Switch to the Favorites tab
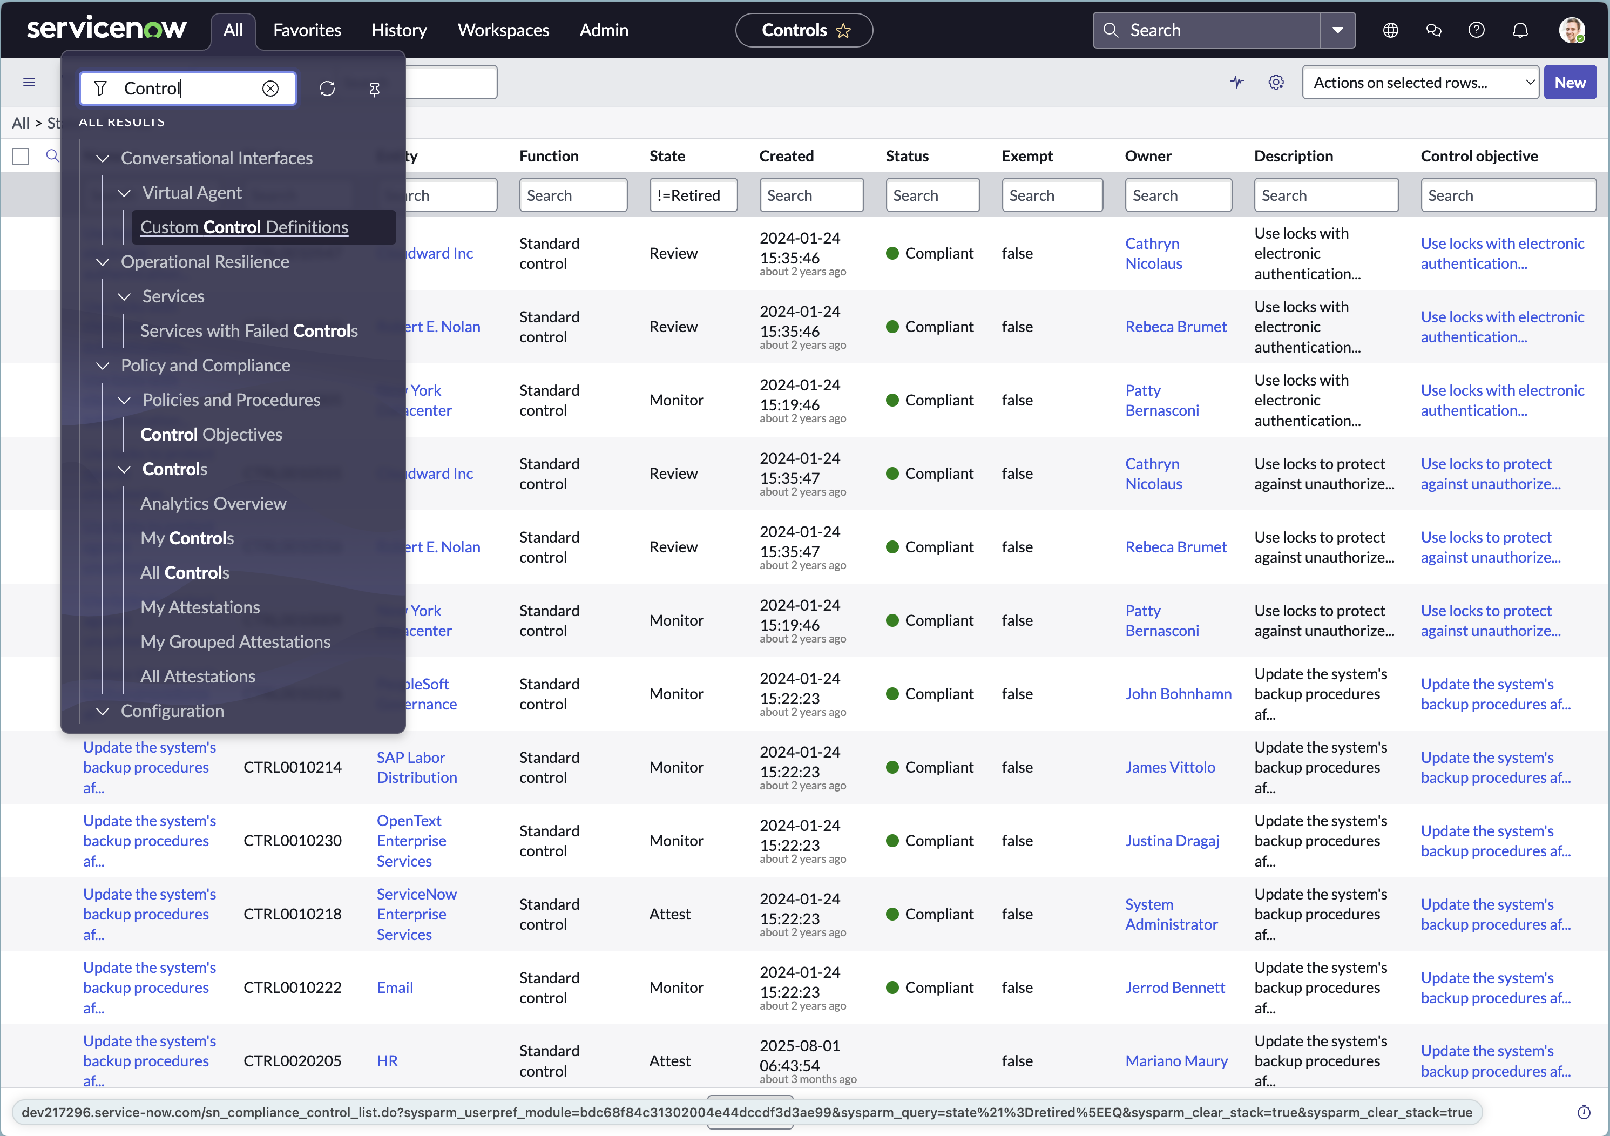The height and width of the screenshot is (1136, 1610). (307, 30)
